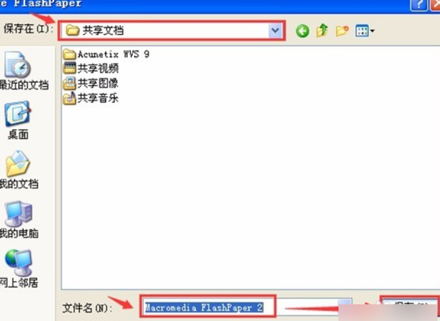Screen dimensions: 440x321
Task: Expand the view menu's small arrow
Action: [372, 31]
